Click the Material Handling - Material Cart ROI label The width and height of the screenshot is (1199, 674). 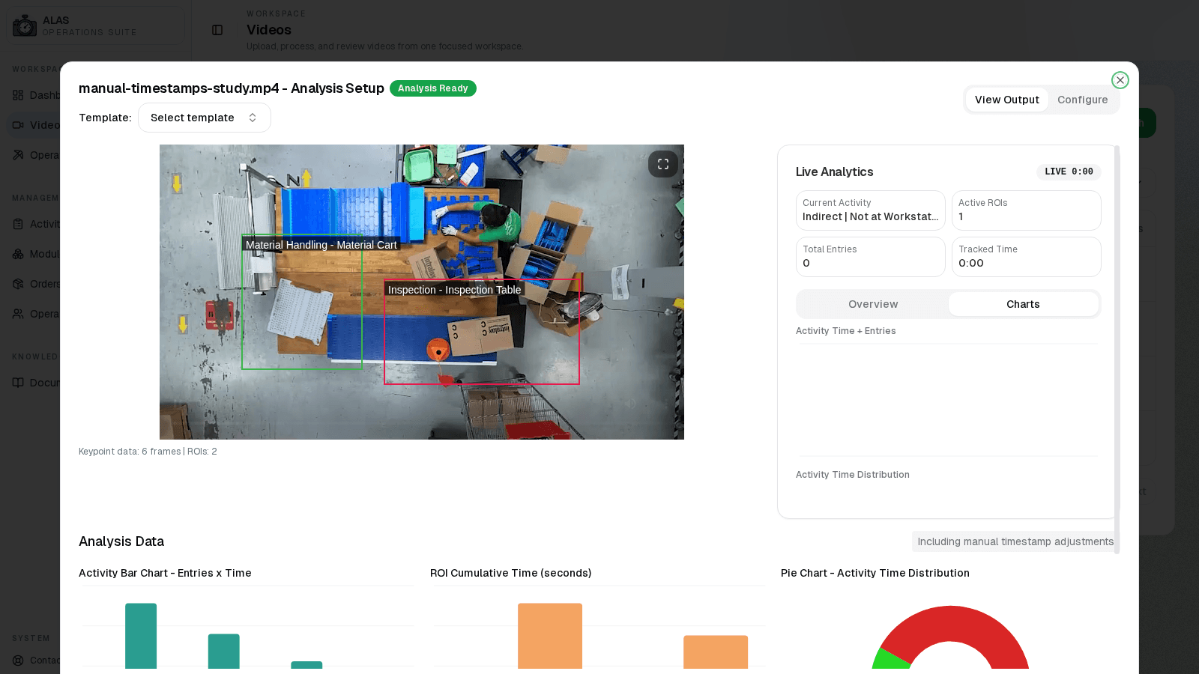coord(321,245)
